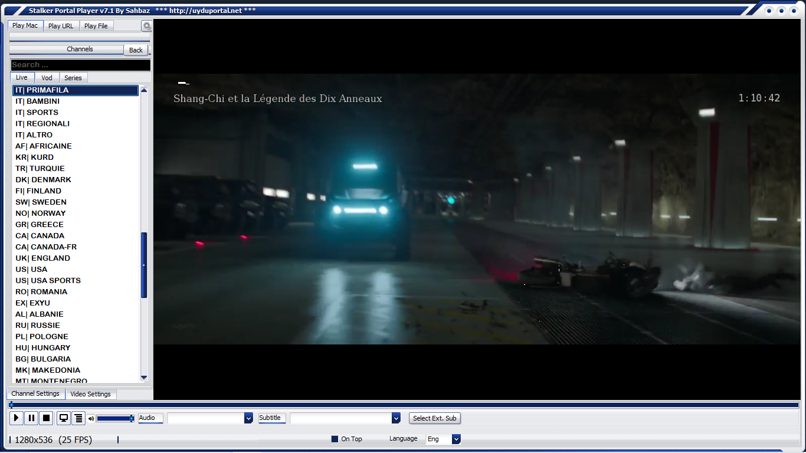The height and width of the screenshot is (453, 806).
Task: Select PL| POLOGNE category
Action: (x=76, y=337)
